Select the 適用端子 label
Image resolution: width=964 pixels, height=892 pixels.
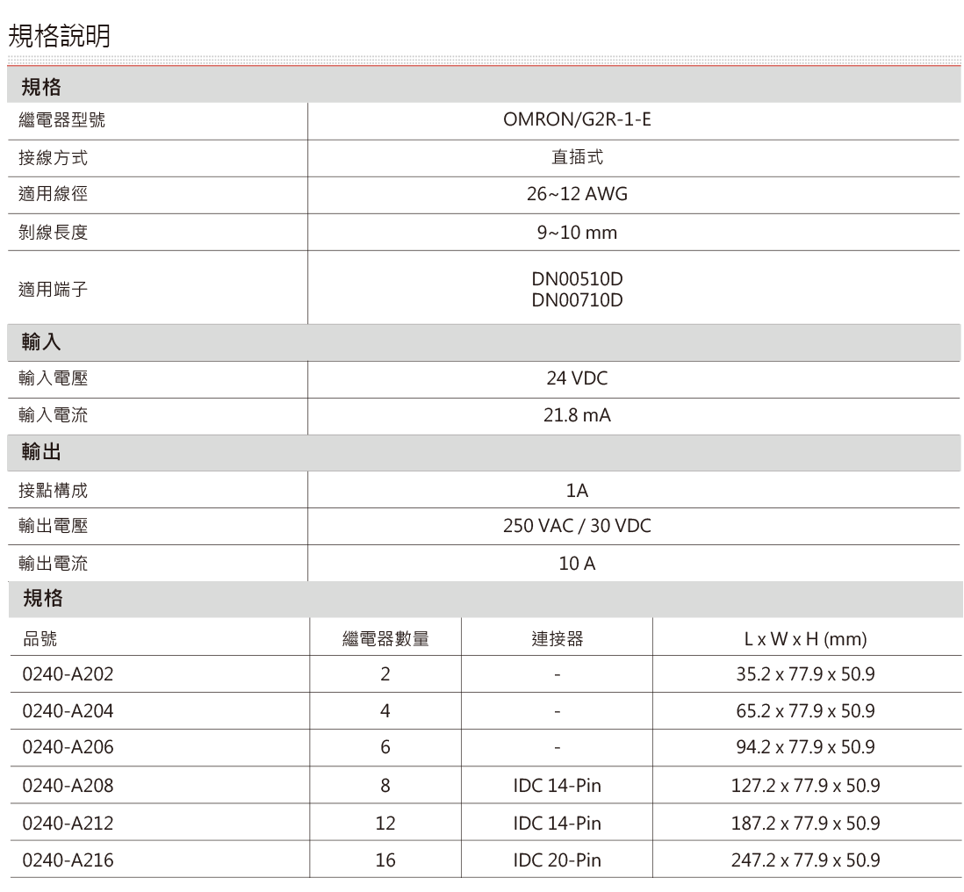pos(53,288)
